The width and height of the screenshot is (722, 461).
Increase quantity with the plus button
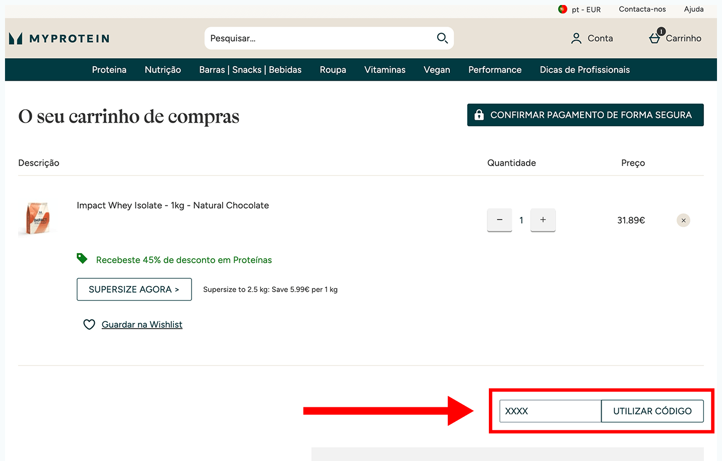tap(543, 220)
